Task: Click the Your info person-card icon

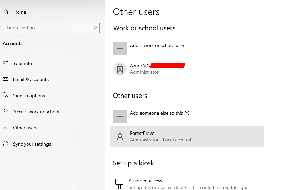Action: click(x=5, y=63)
